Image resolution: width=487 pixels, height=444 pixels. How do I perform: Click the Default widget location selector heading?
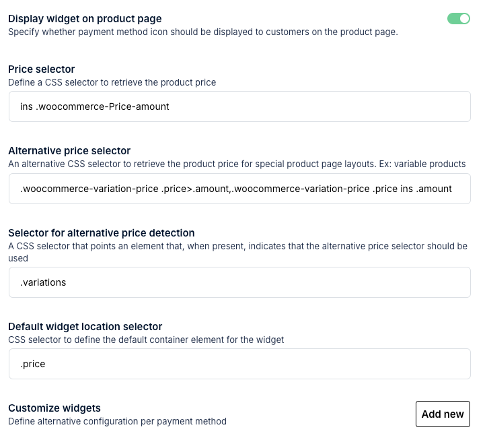(85, 326)
